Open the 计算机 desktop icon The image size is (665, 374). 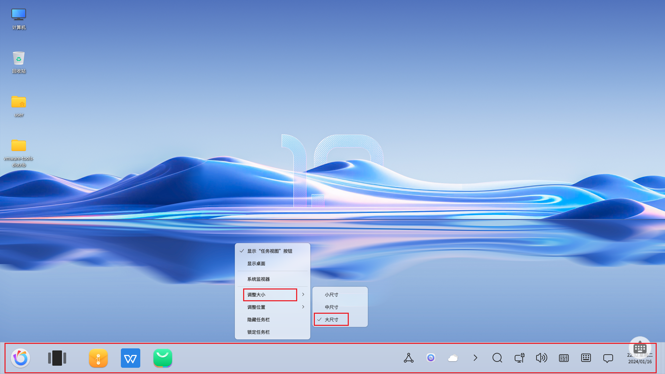click(x=19, y=19)
